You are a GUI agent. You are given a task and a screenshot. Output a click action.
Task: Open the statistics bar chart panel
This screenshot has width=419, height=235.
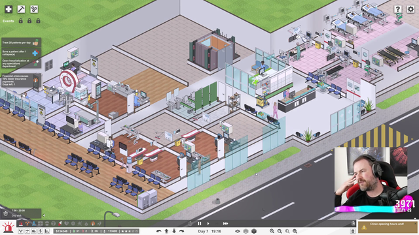tap(47, 231)
